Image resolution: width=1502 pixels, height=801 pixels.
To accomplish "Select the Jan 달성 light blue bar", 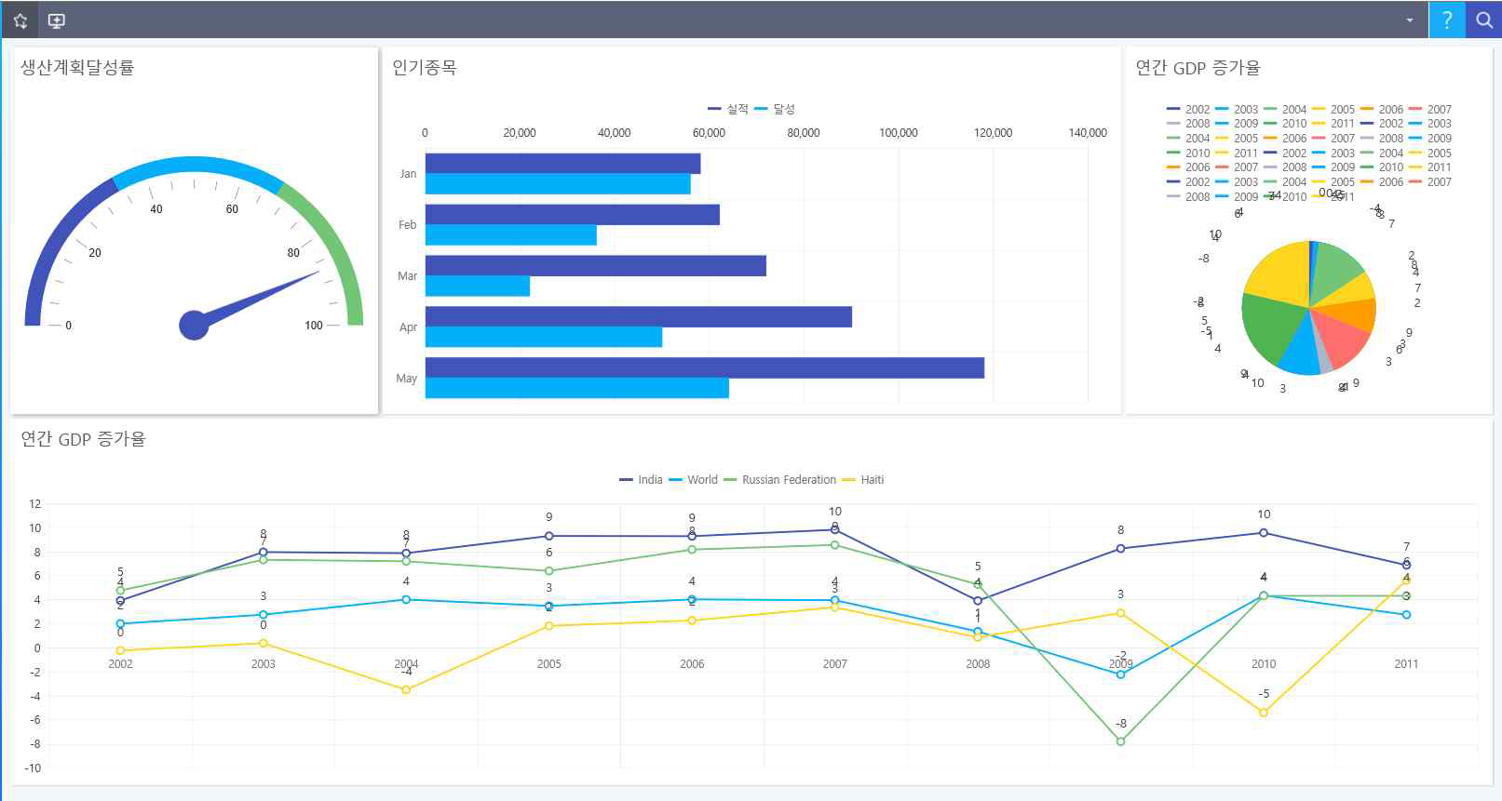I will tap(558, 184).
